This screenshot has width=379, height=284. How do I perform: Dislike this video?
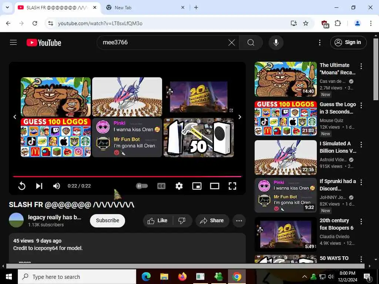[182, 220]
